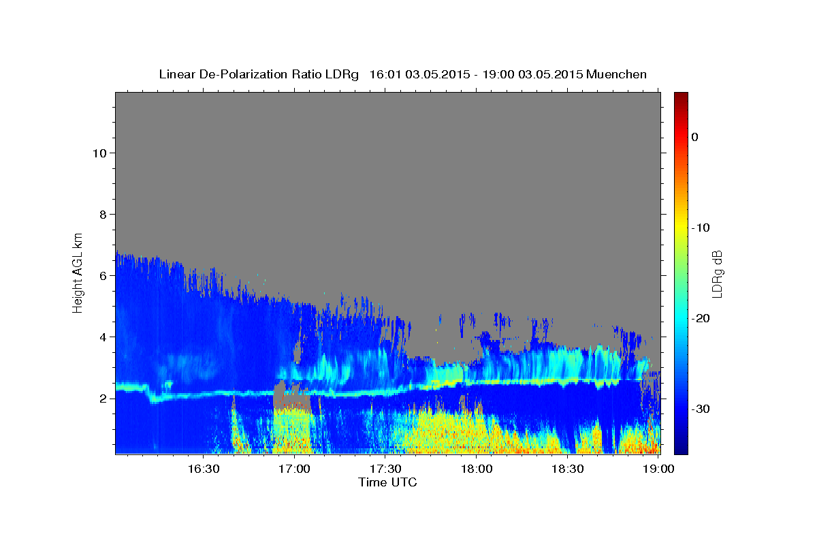Click the height tick label 4
817x545 pixels.
[103, 337]
